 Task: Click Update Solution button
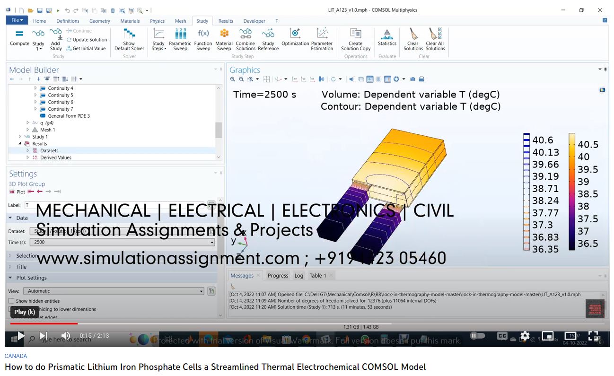[x=87, y=40]
